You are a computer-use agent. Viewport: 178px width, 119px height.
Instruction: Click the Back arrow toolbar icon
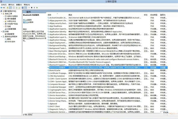coord(1,8)
